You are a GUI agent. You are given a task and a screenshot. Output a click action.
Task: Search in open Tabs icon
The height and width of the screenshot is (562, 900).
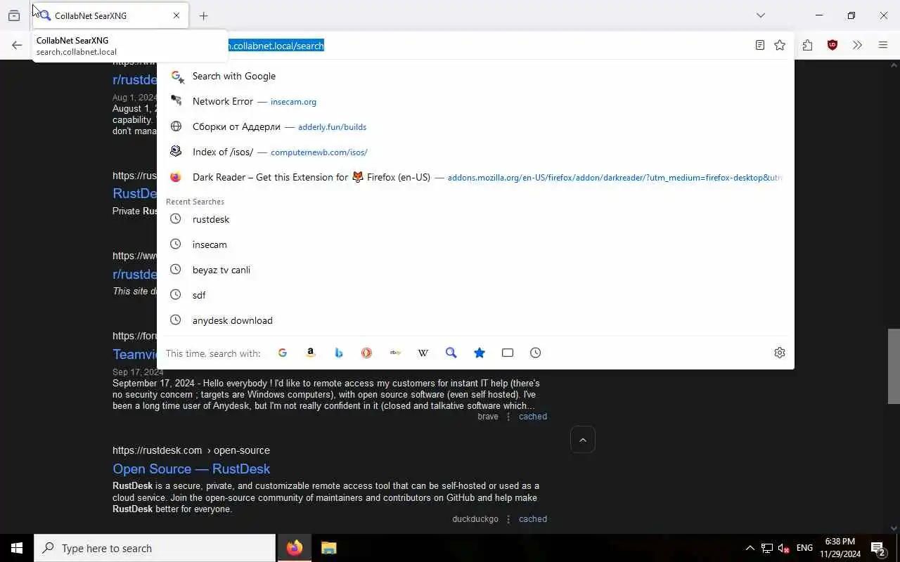point(508,353)
